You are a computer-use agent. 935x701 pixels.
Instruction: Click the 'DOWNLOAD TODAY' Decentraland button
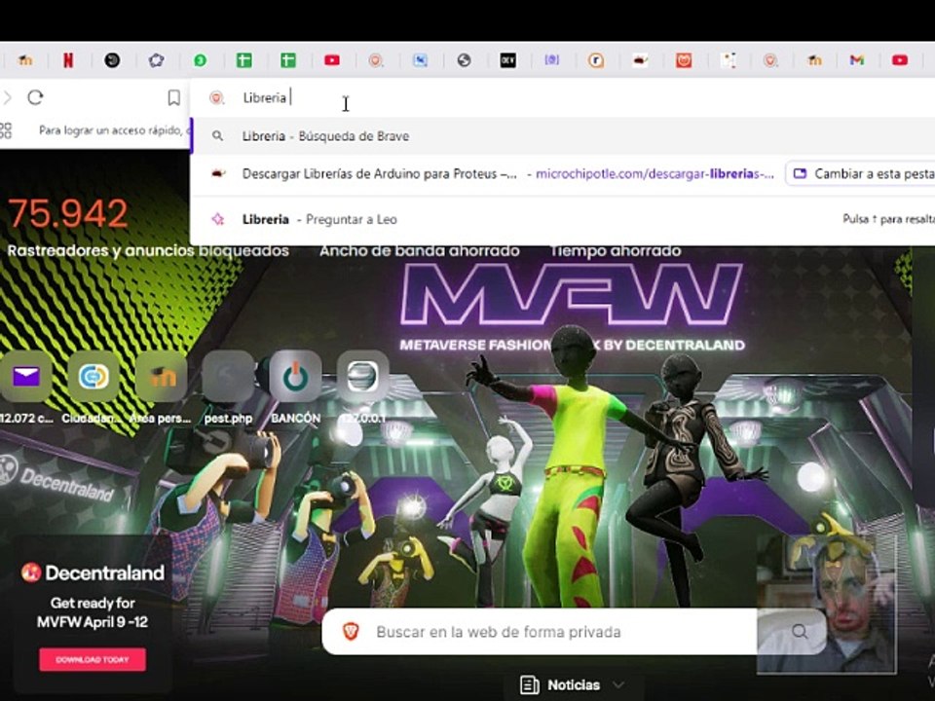[93, 660]
